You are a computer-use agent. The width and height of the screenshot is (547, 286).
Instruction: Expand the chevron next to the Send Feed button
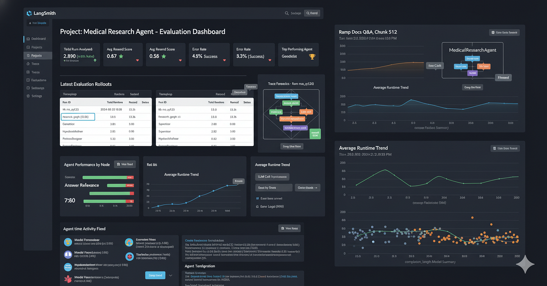pos(171,275)
